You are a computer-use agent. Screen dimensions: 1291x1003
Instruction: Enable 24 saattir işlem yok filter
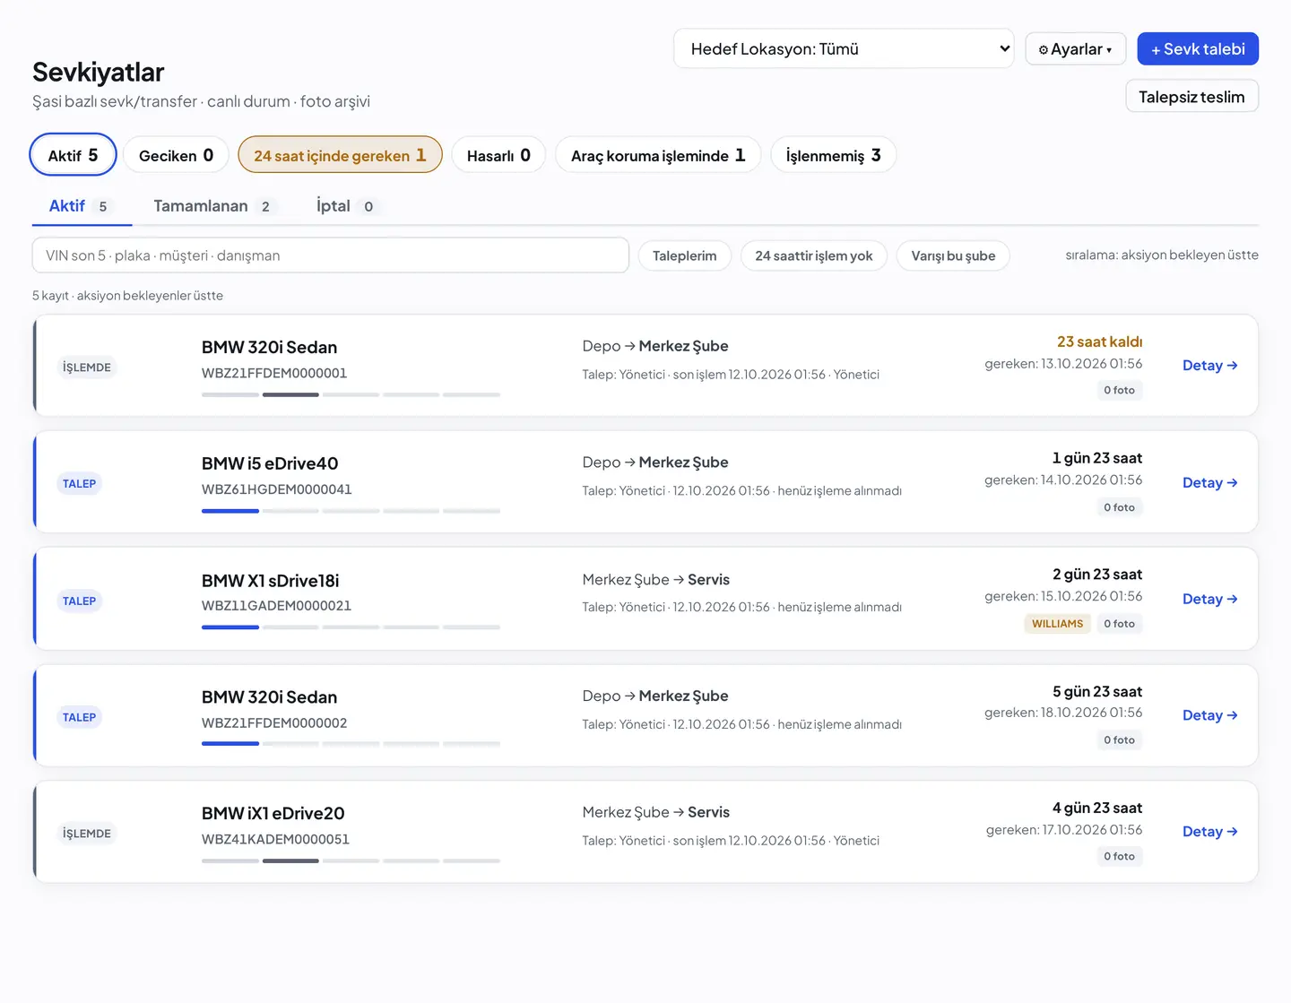tap(814, 255)
